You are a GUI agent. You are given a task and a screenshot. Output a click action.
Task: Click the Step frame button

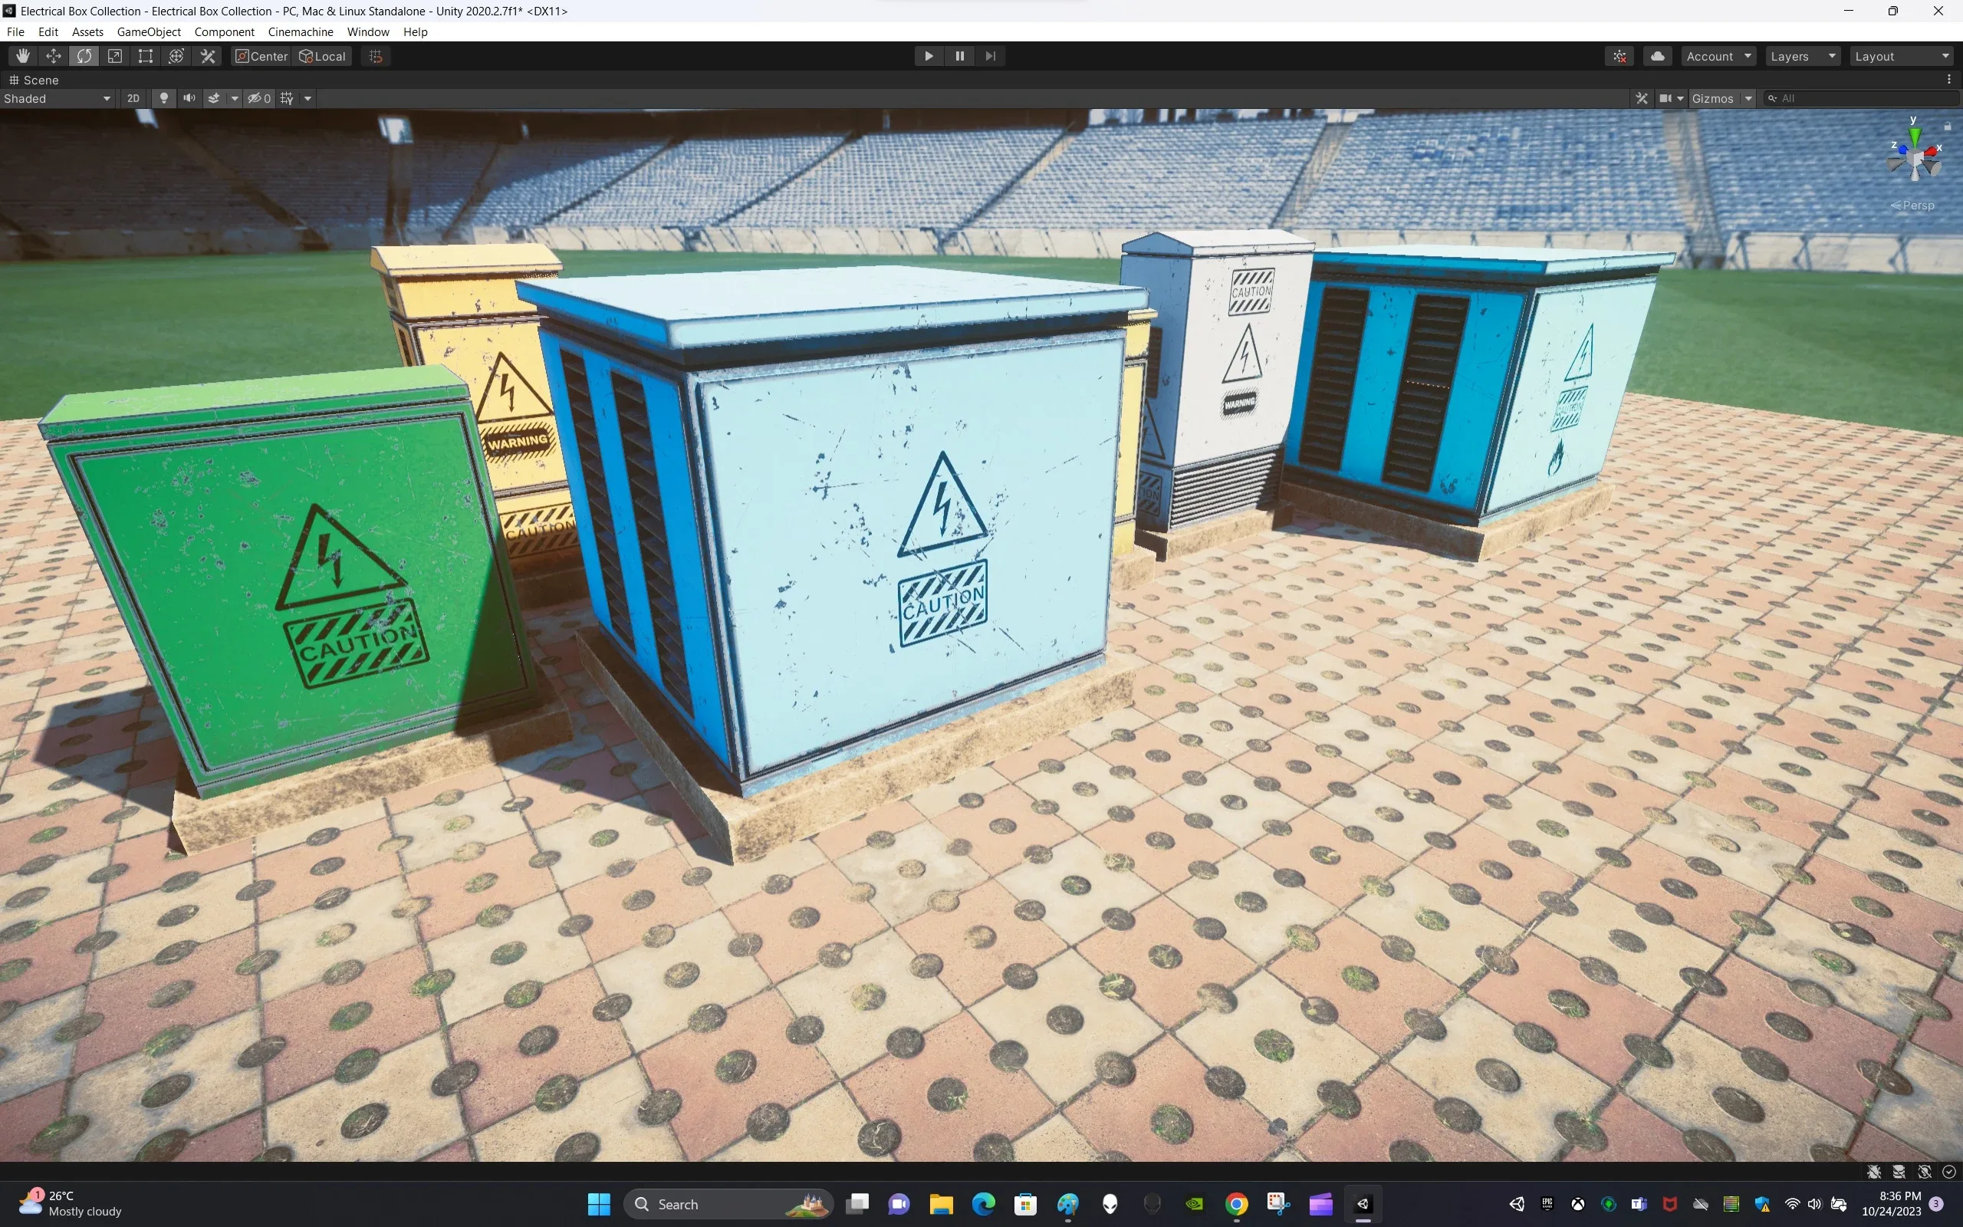click(991, 56)
